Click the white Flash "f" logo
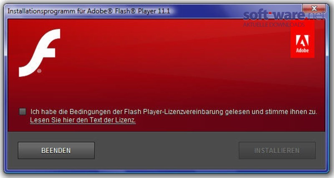Image resolution: width=334 pixels, height=178 pixels. point(40,53)
